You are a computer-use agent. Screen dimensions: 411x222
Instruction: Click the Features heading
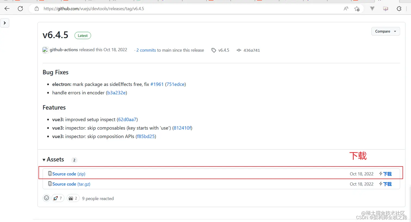[x=54, y=108]
